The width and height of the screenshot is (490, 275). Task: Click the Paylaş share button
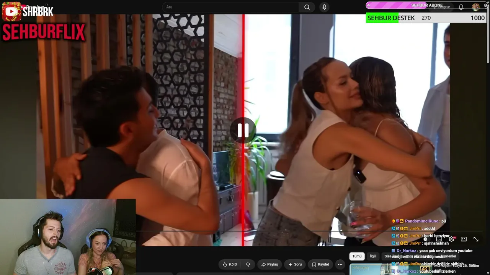point(269,264)
